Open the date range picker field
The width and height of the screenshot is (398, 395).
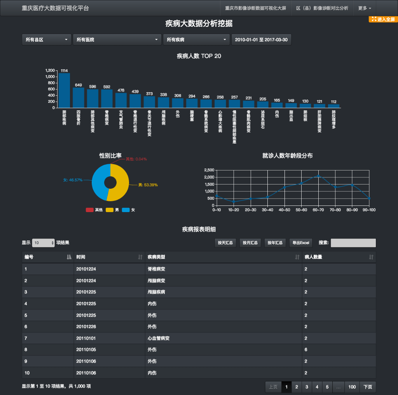(x=261, y=40)
